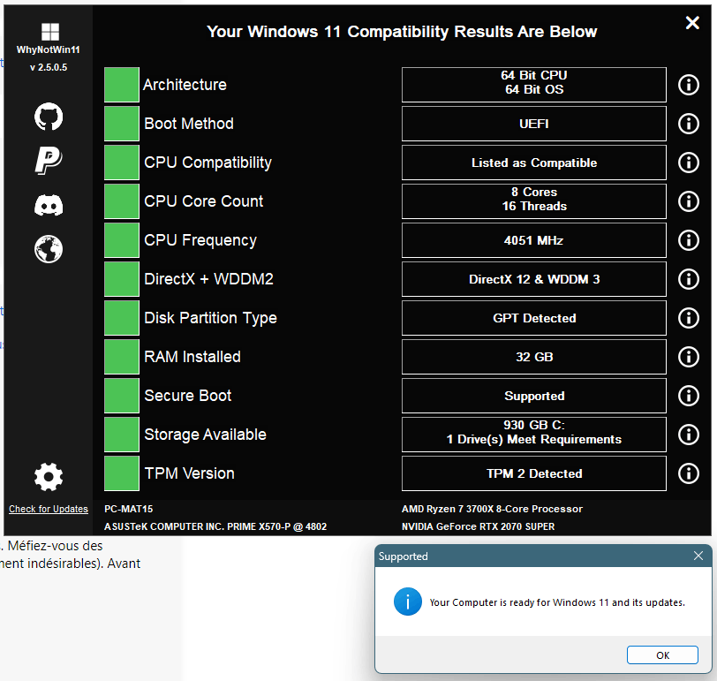The width and height of the screenshot is (717, 681).
Task: Open the settings gear icon
Action: [x=49, y=477]
